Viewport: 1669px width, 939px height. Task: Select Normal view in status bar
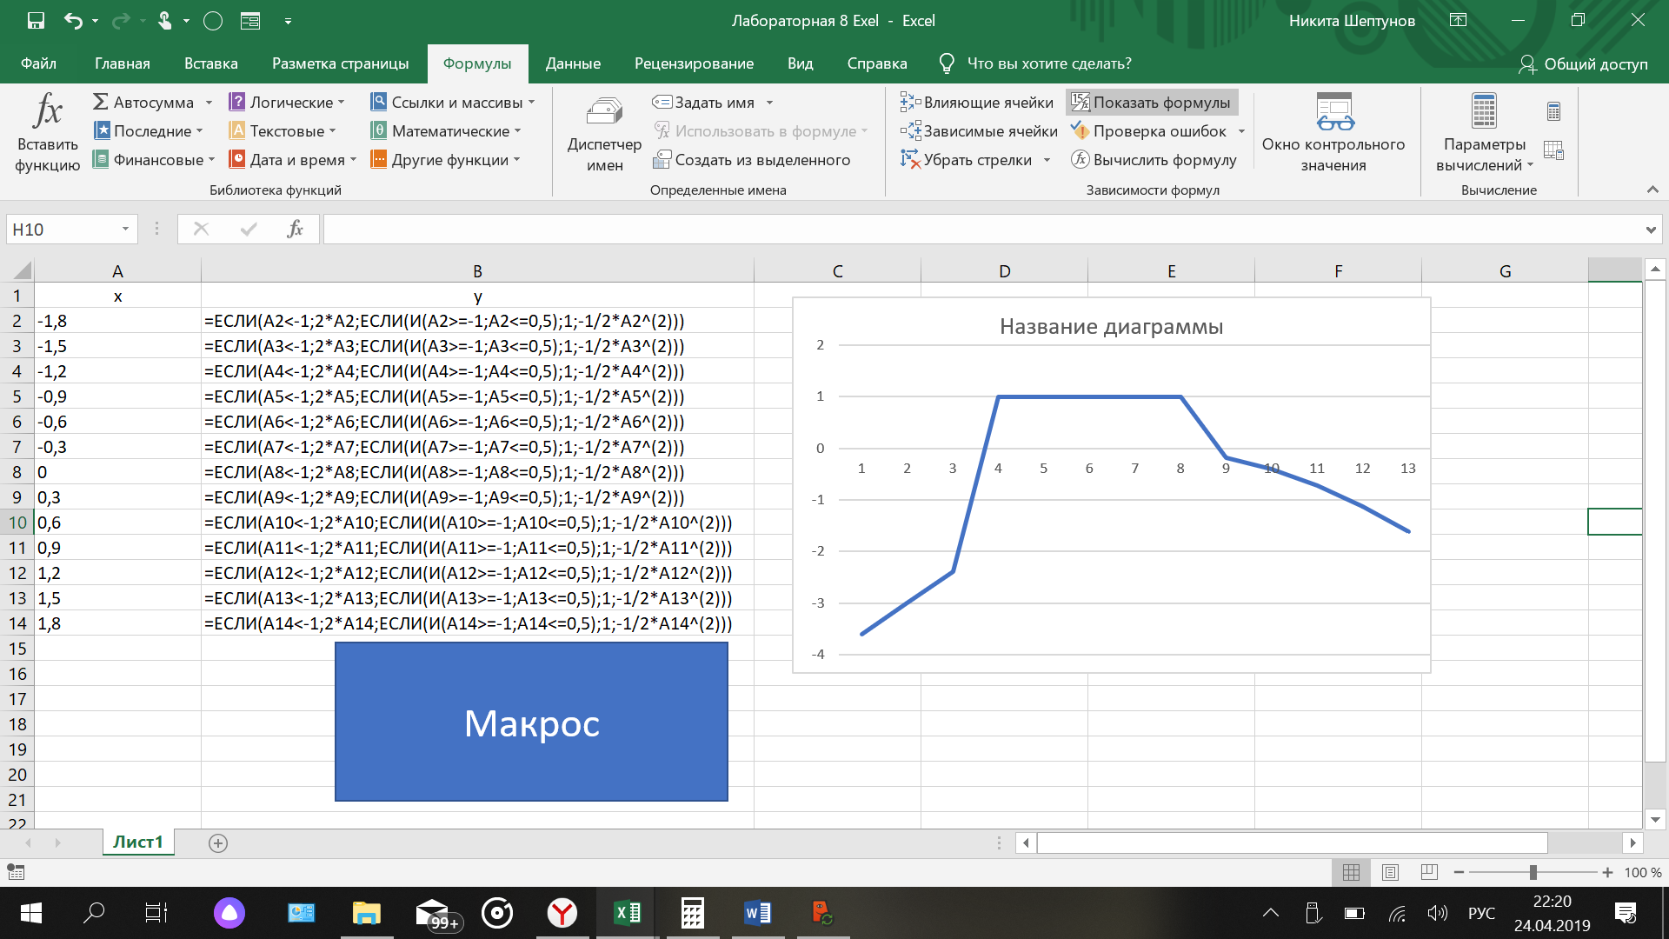pos(1351,872)
